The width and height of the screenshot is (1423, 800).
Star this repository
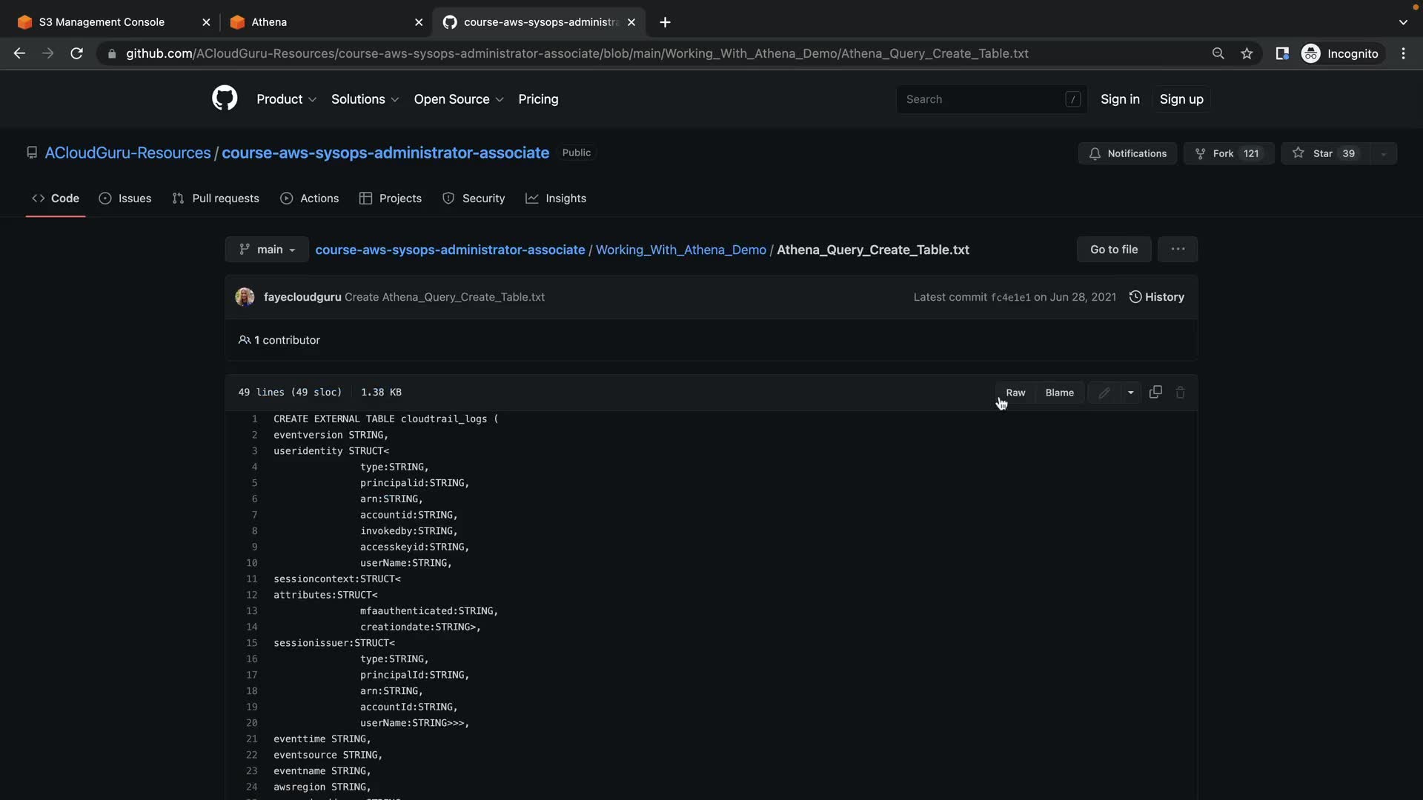tap(1324, 153)
